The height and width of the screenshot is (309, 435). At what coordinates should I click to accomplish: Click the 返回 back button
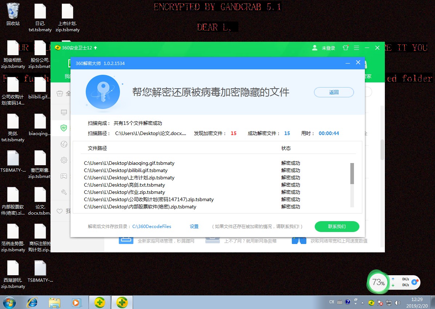coord(334,92)
